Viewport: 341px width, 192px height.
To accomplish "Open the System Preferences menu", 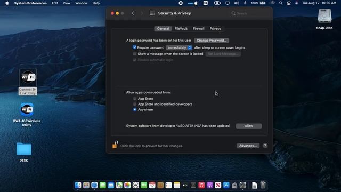I will click(30, 3).
